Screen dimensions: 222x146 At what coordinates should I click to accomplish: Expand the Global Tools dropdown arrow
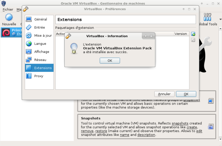coord(220,19)
